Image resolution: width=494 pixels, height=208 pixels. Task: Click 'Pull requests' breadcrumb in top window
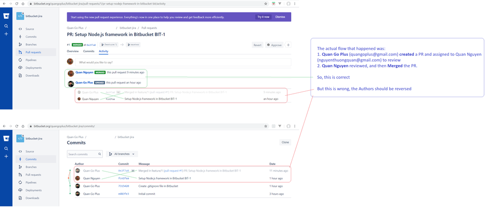149,28
